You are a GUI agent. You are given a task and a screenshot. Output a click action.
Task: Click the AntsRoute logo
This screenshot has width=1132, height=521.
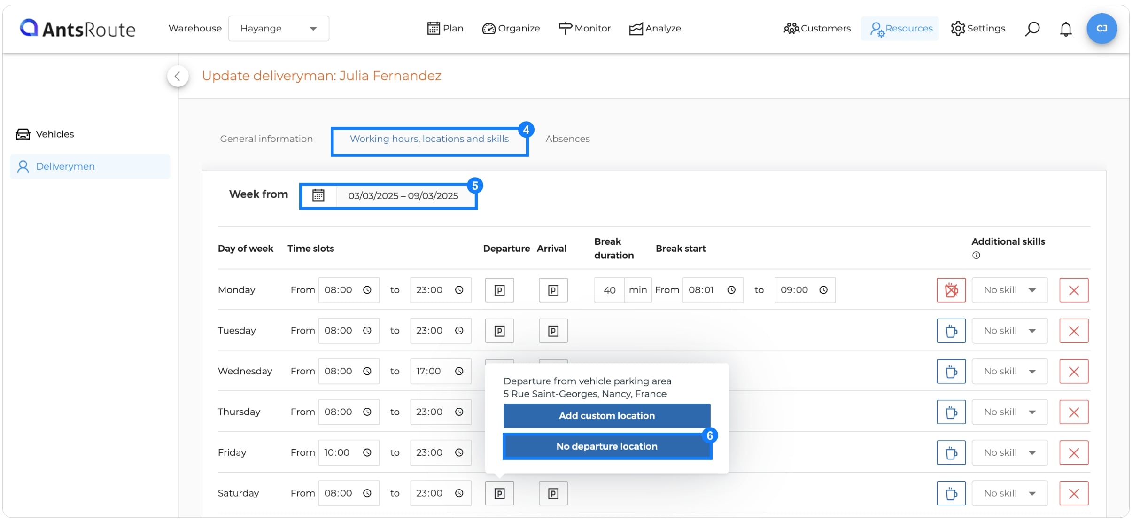(78, 29)
